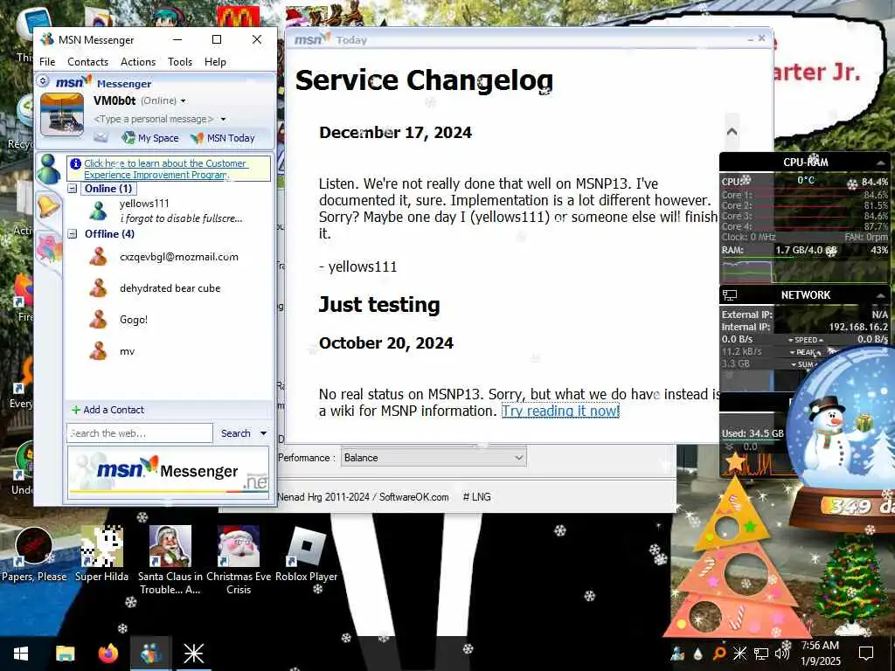
Task: Open the Tools menu
Action: tap(180, 62)
